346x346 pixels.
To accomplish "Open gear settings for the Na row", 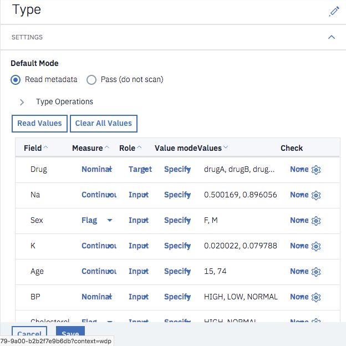I will [316, 195].
